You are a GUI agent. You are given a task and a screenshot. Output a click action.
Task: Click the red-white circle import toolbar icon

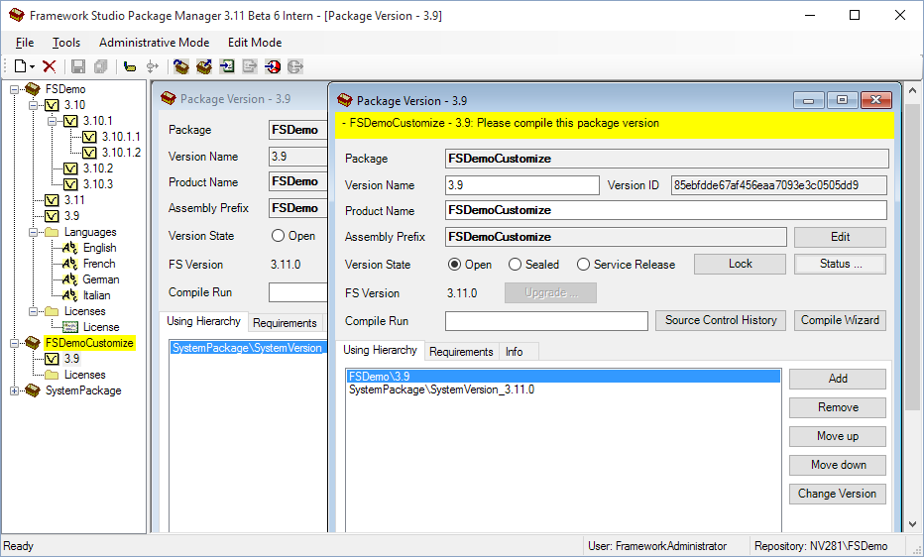[273, 66]
